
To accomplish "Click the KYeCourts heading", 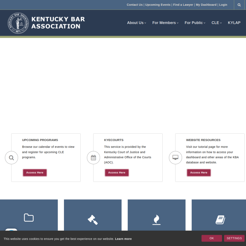I will [x=114, y=140].
